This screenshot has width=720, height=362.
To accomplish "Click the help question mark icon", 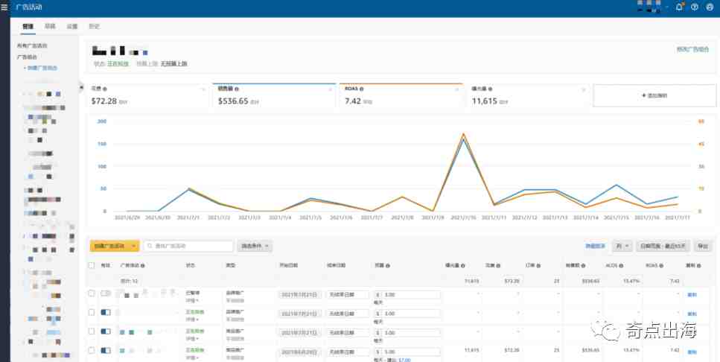I will click(x=694, y=7).
